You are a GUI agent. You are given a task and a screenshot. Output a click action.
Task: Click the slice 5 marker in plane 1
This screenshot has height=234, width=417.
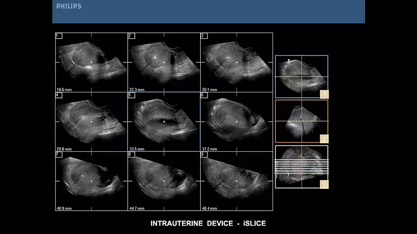(x=289, y=61)
